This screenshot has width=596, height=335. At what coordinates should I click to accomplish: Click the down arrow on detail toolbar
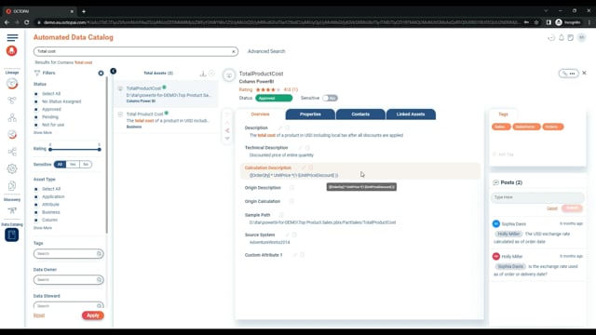pos(227,139)
